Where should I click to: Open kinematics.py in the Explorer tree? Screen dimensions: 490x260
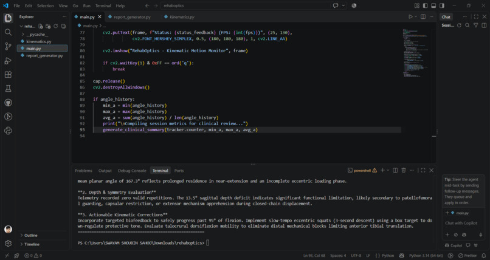click(39, 41)
